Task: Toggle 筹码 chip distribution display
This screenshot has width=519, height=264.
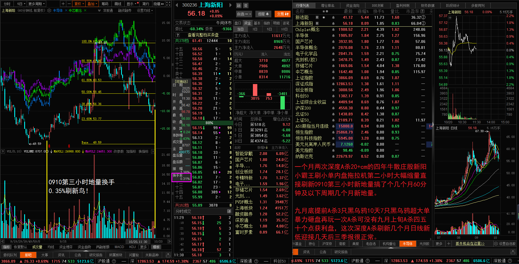Action: pos(105,4)
